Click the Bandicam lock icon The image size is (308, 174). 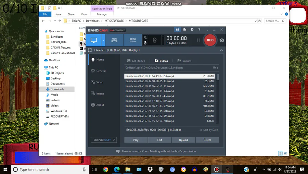point(177,29)
